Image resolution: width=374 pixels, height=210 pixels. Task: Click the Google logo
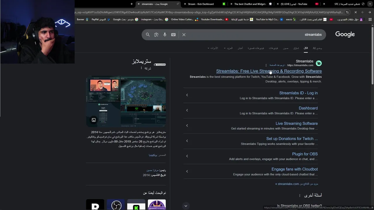click(x=345, y=34)
